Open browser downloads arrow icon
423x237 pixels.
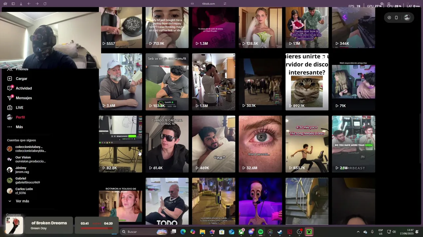tap(21, 4)
